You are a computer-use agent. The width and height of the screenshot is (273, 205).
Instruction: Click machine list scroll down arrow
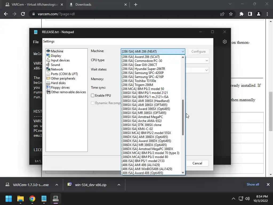[183, 173]
